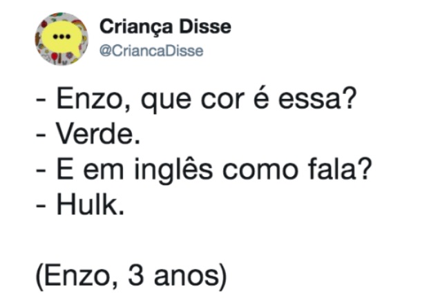The image size is (438, 302).
Task: Click the word 'Disse' in the display name
Action: coord(205,27)
